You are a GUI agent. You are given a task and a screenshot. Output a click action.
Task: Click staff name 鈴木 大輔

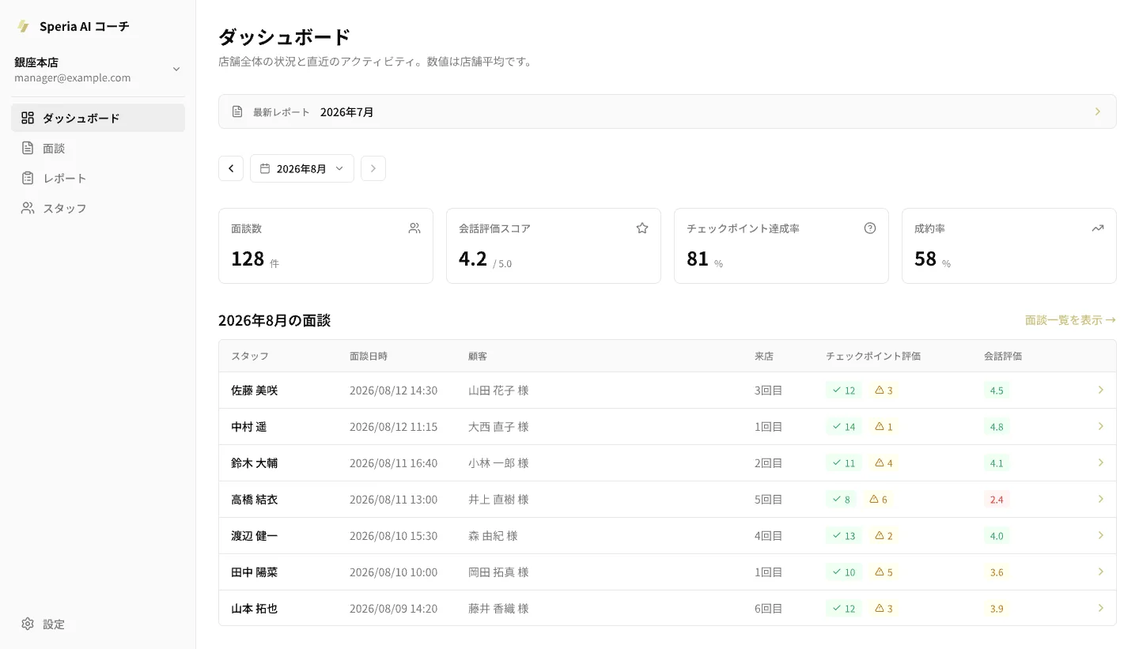pos(255,463)
